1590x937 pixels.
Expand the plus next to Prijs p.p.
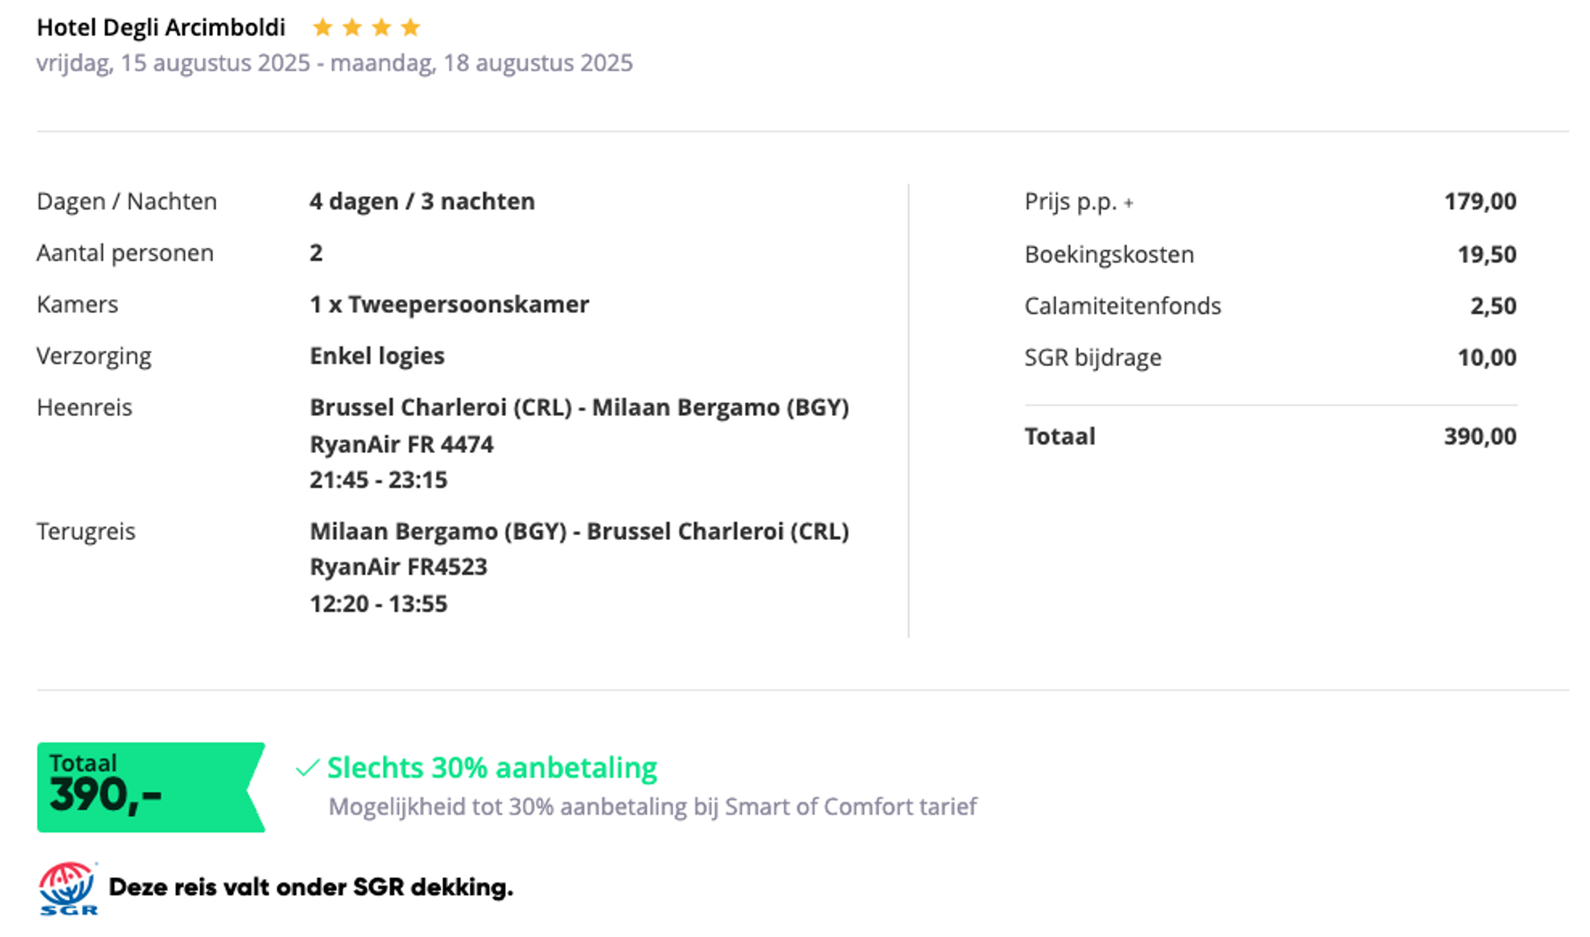click(x=1128, y=203)
